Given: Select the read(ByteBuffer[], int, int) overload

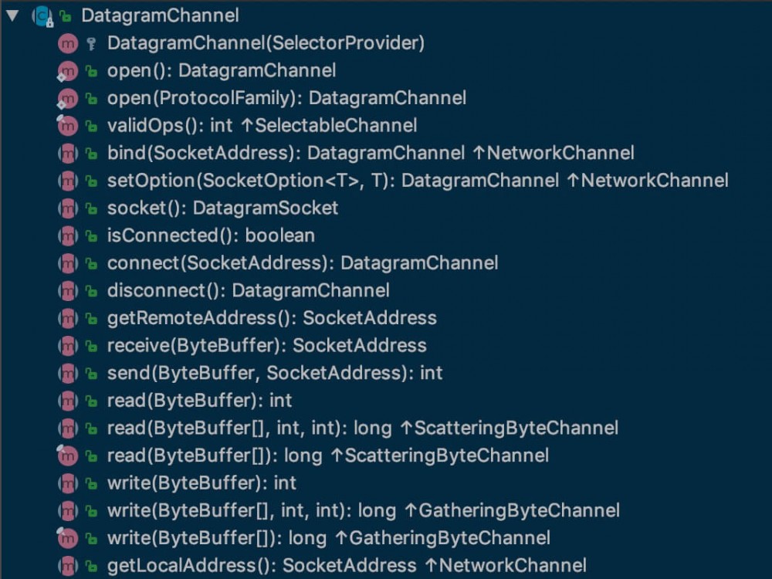Looking at the screenshot, I should (x=309, y=428).
